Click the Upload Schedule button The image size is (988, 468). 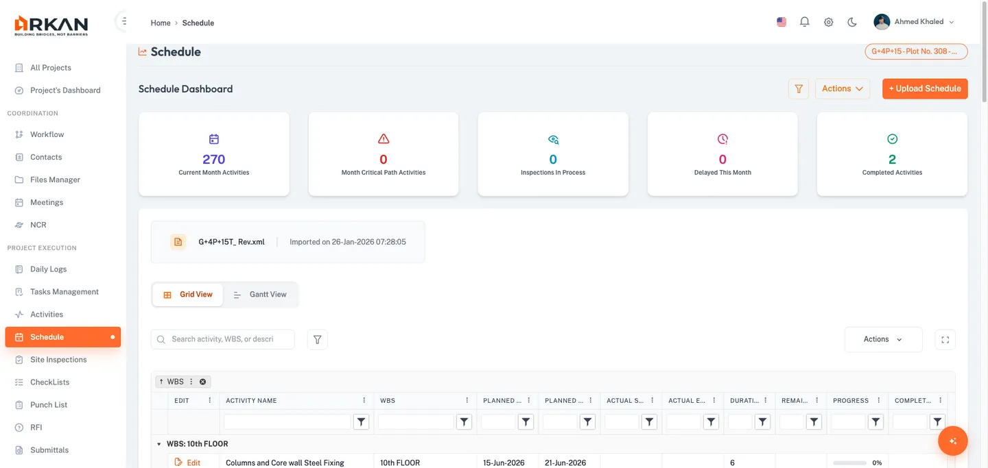click(925, 88)
